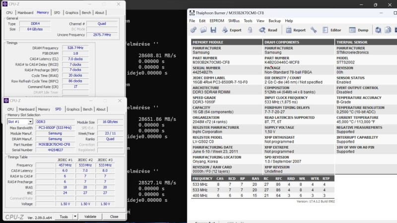Viewport: 397px width, 223px height.
Task: Click the padlock icon in Thaiphoon toolbar
Action: pos(250,30)
